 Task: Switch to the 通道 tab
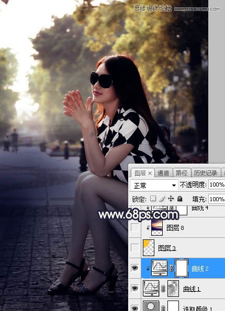(x=163, y=173)
